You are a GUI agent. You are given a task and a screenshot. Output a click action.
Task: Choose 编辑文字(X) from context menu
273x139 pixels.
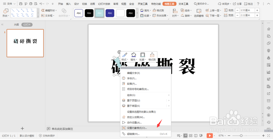(x=146, y=73)
